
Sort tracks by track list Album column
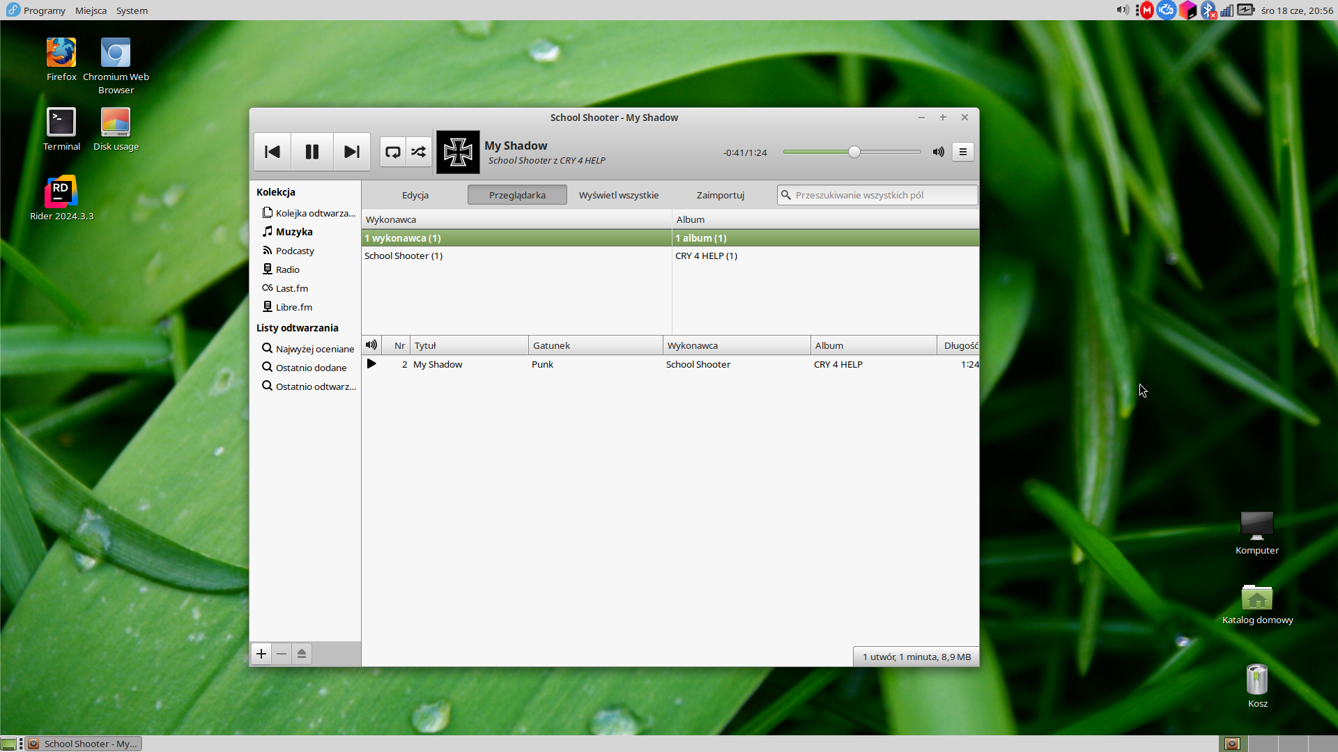[874, 345]
